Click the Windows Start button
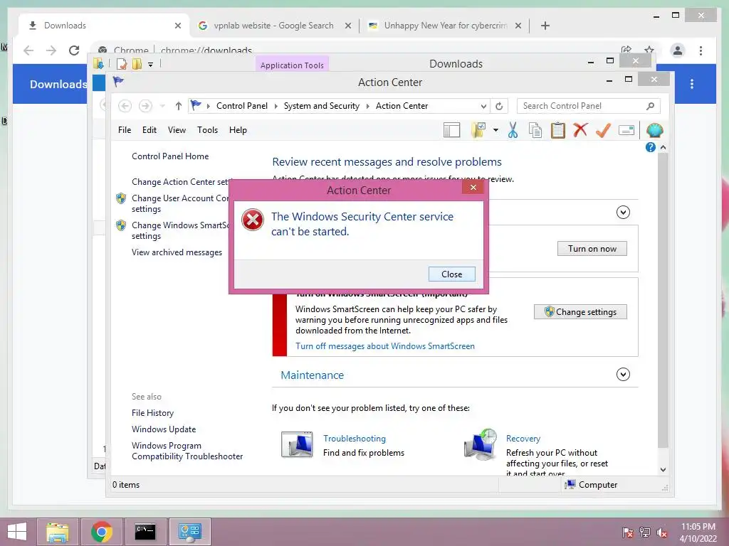Screen dimensions: 729x546 coord(17,532)
